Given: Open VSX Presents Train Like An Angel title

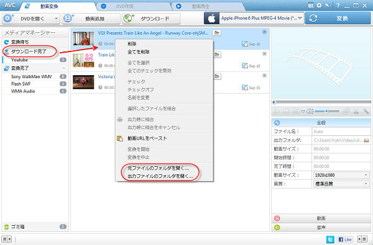Looking at the screenshot, I should pos(153,33).
